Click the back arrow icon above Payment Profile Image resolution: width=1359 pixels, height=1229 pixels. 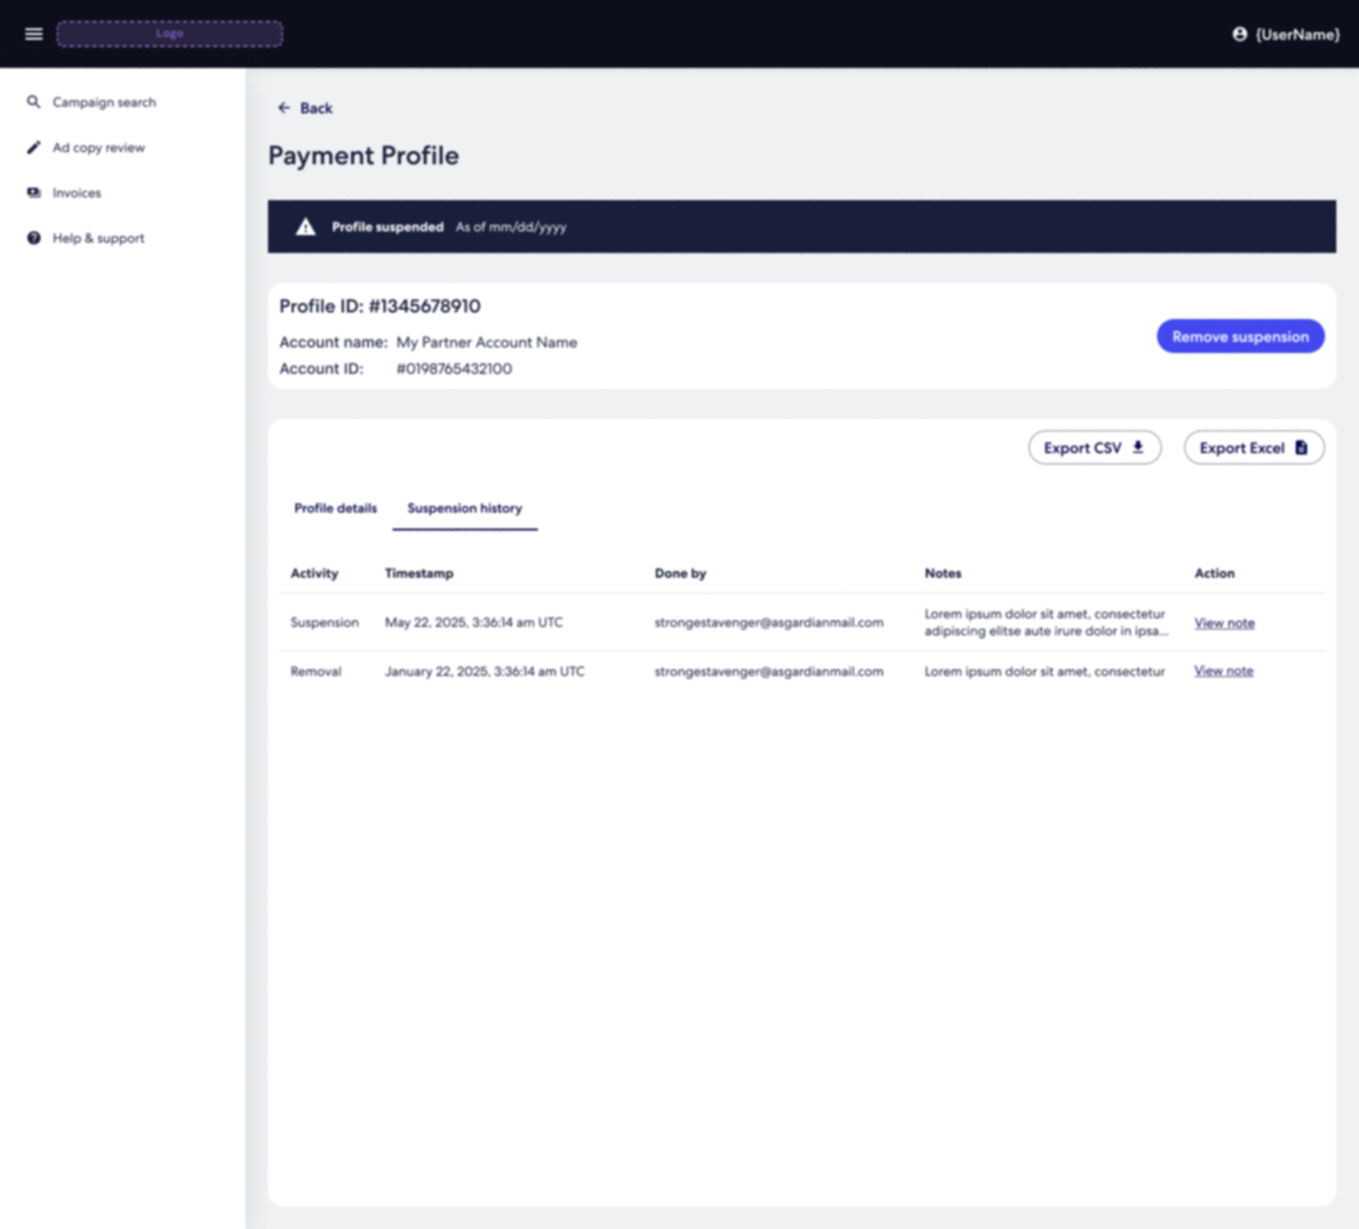[283, 108]
